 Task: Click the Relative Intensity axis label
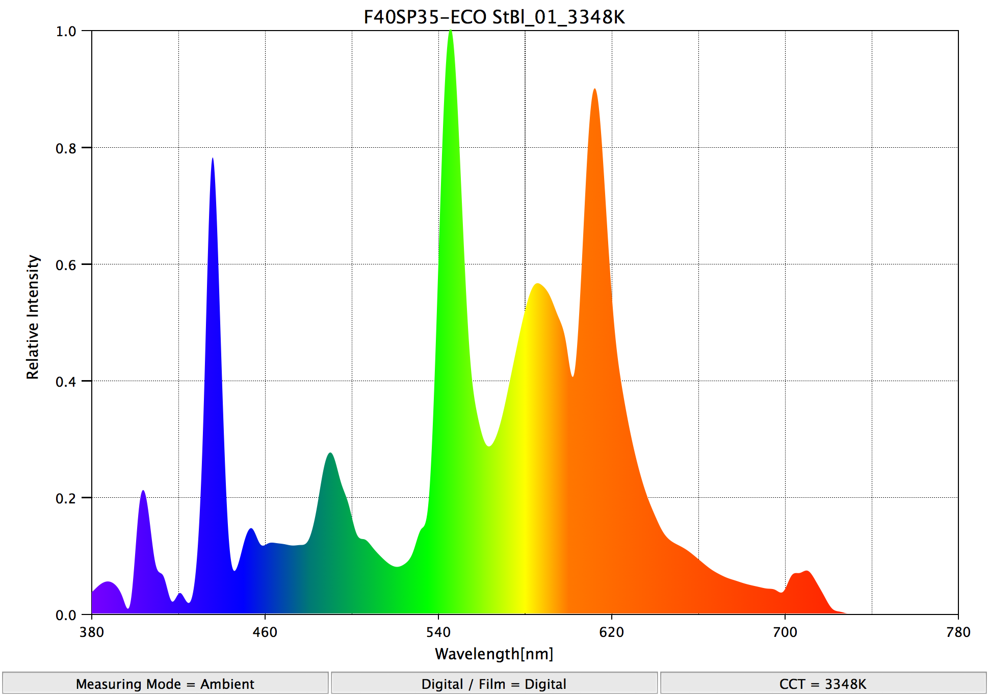(33, 317)
